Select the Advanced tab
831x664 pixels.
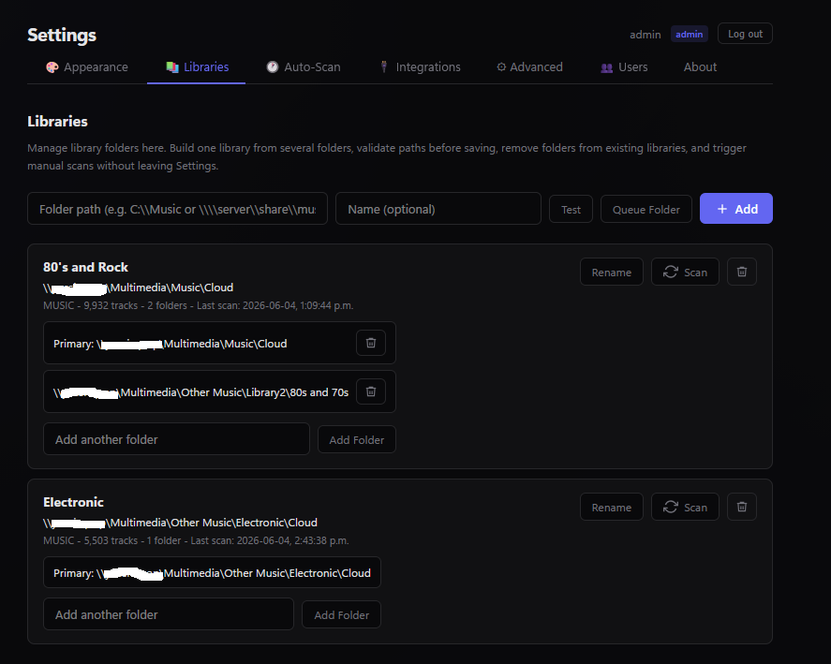(529, 67)
